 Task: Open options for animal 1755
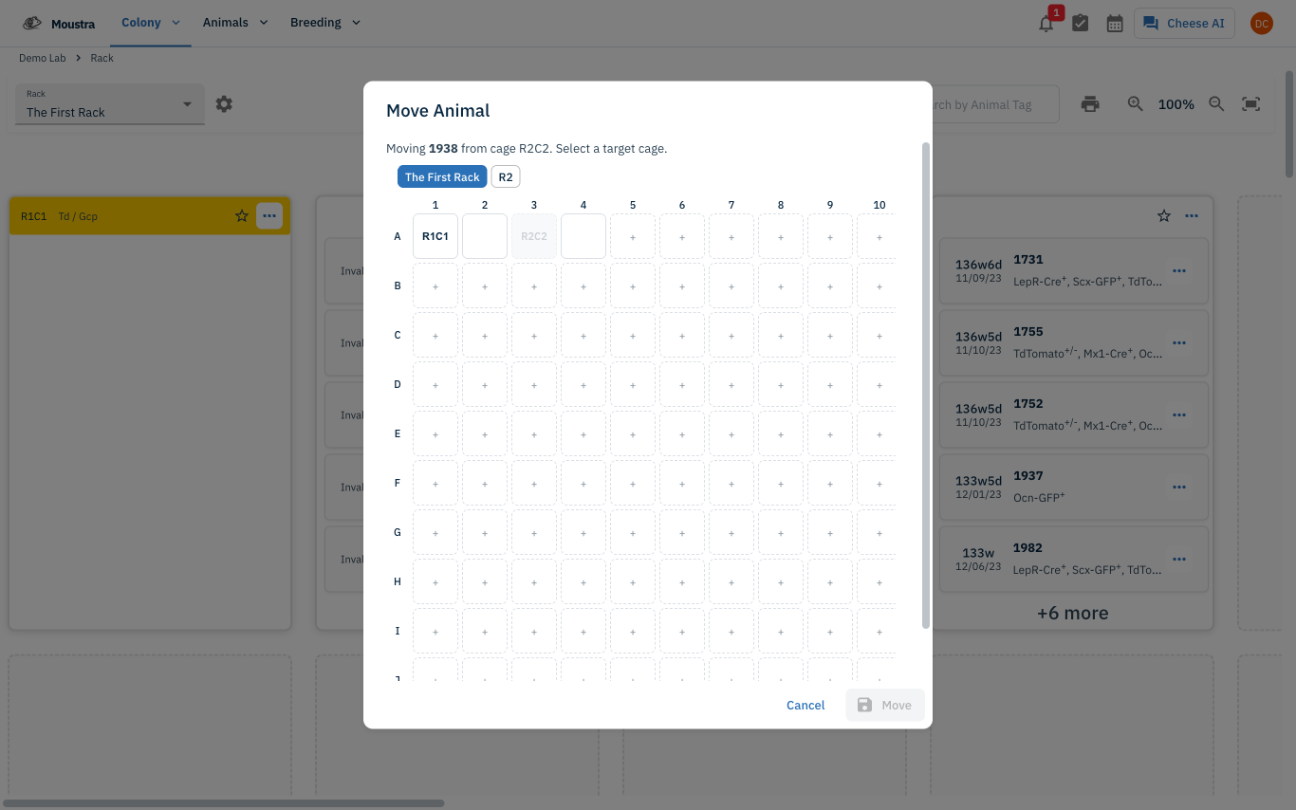click(x=1179, y=343)
